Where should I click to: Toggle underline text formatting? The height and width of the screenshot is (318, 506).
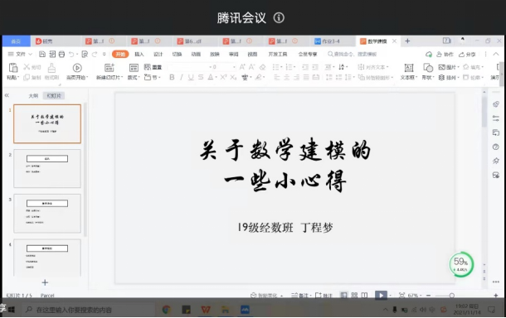191,77
